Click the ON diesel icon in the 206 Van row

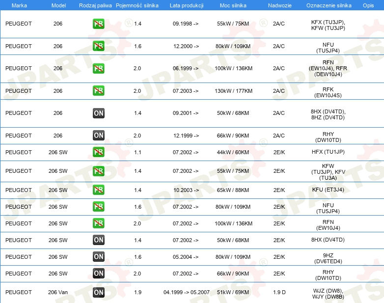(x=98, y=292)
